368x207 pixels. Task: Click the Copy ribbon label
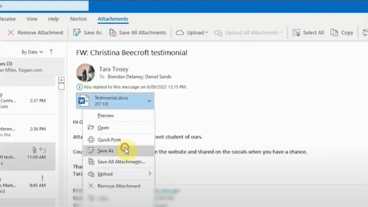pos(347,33)
